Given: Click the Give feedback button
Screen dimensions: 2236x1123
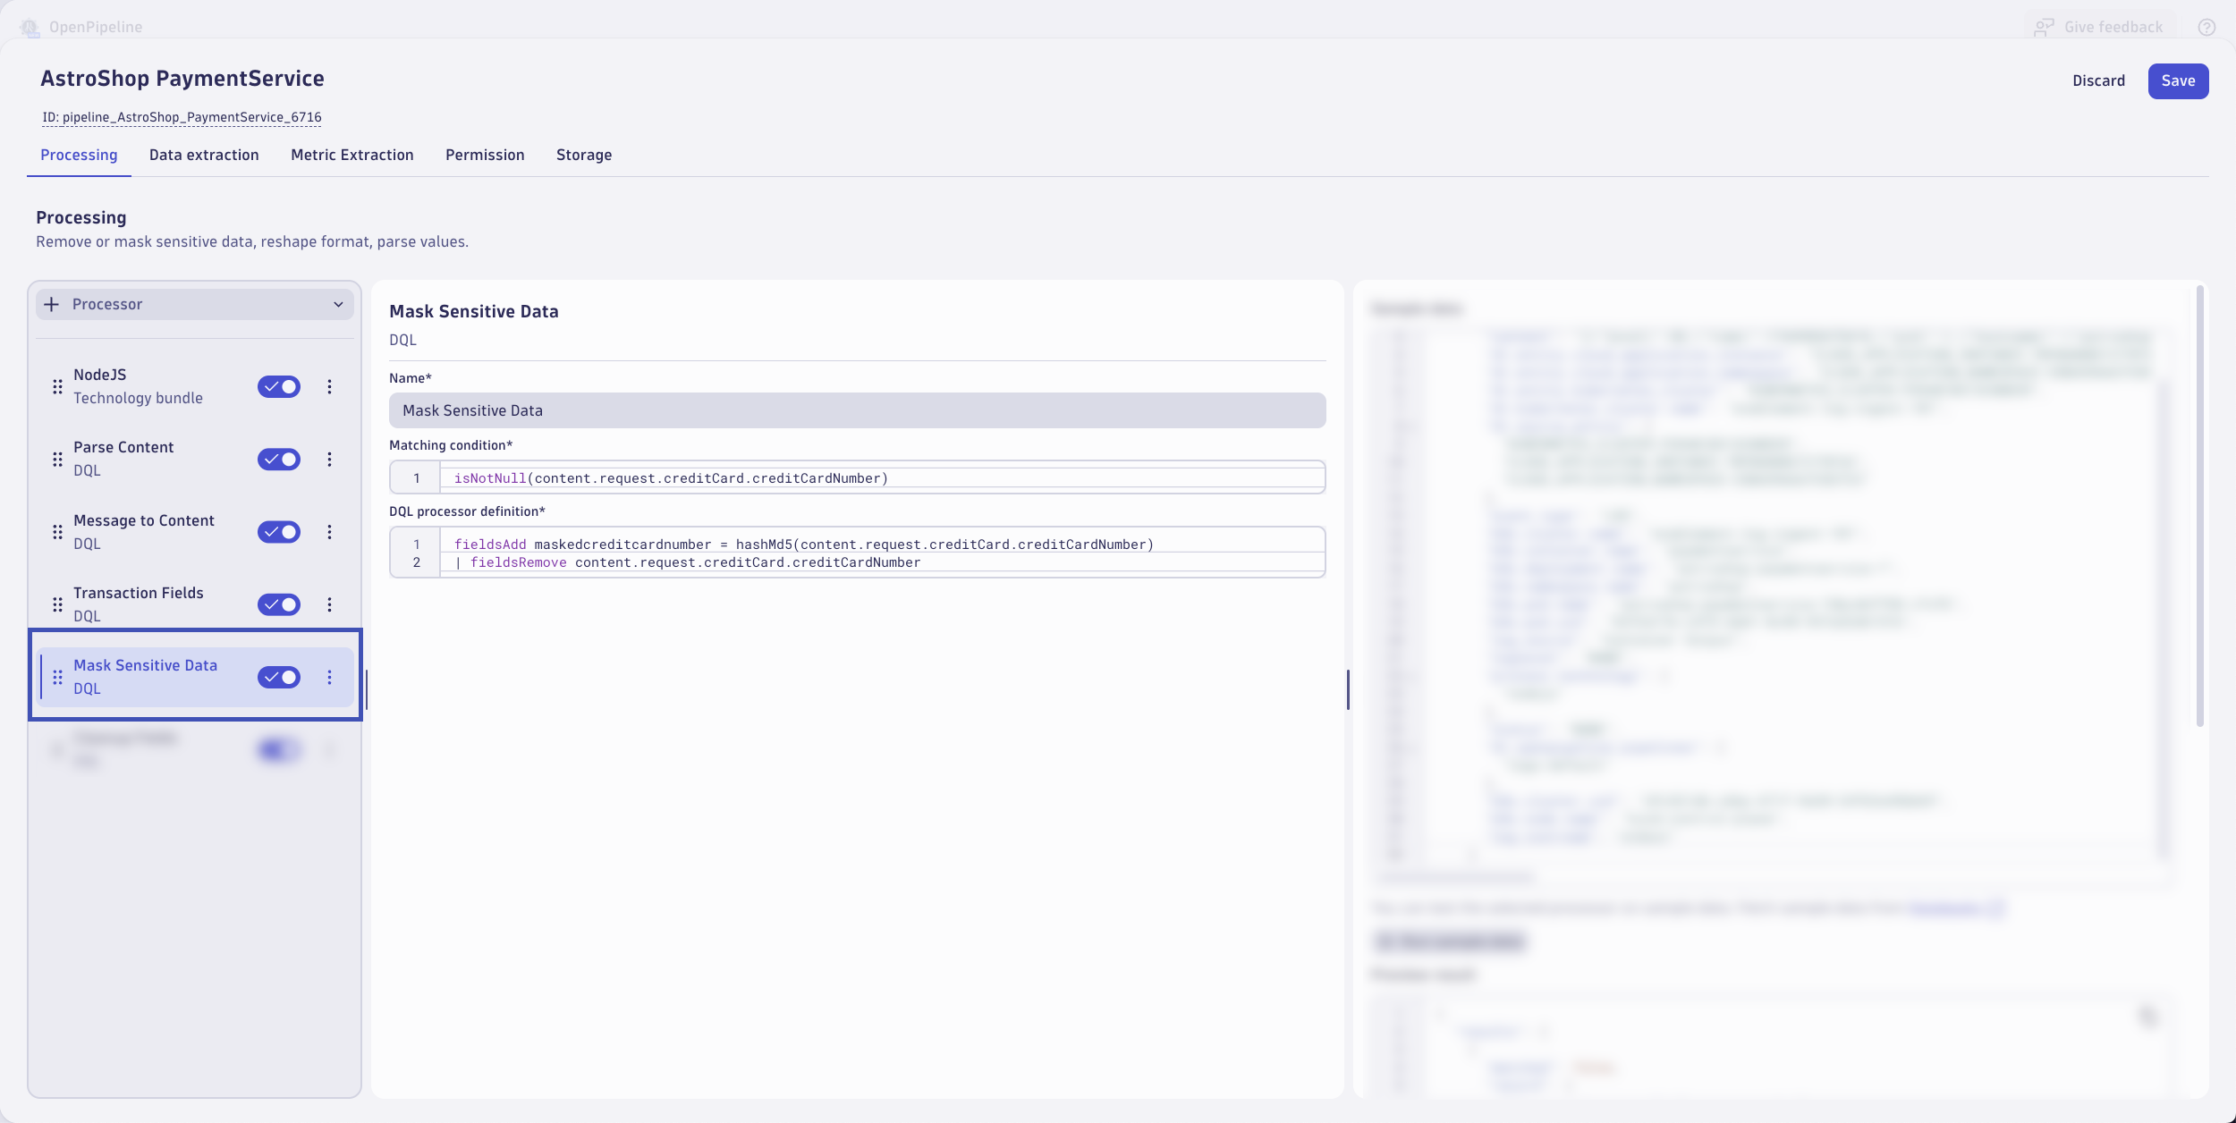Looking at the screenshot, I should point(2098,28).
